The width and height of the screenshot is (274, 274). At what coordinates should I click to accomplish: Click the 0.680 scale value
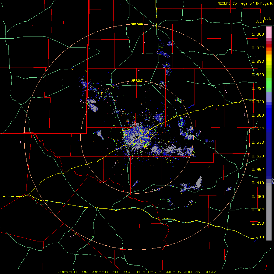pos(258,115)
